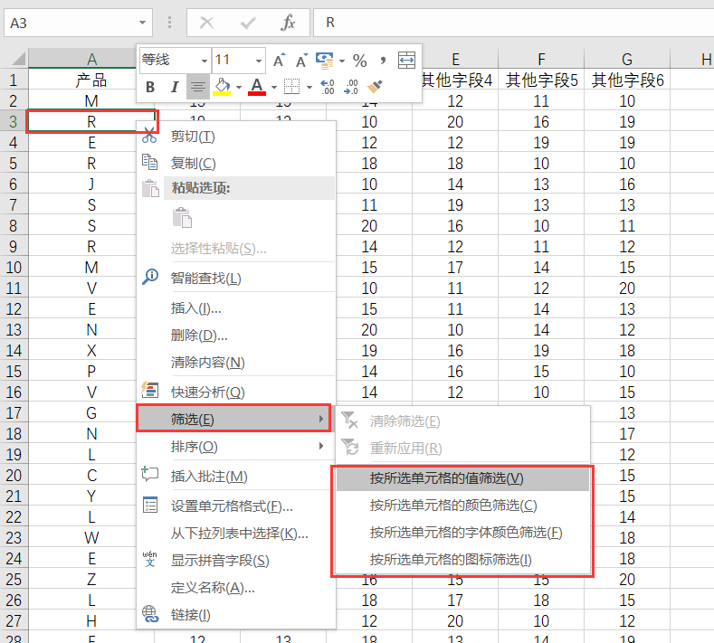Expand the 排序 submenu arrow
This screenshot has height=643, width=714.
tap(321, 446)
